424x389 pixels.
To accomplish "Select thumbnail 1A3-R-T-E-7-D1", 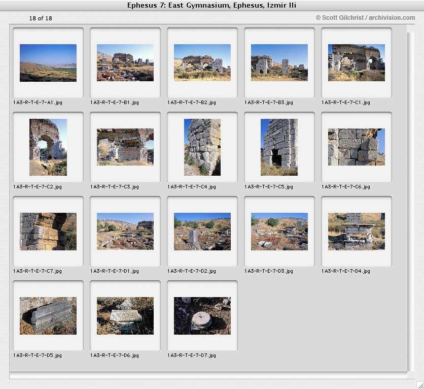I will click(125, 232).
